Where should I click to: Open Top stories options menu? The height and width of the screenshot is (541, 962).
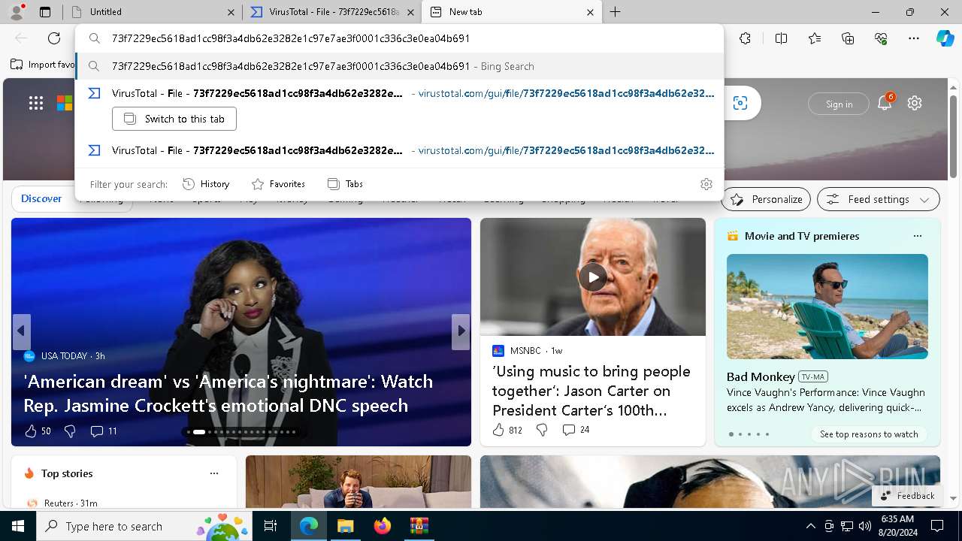214,473
